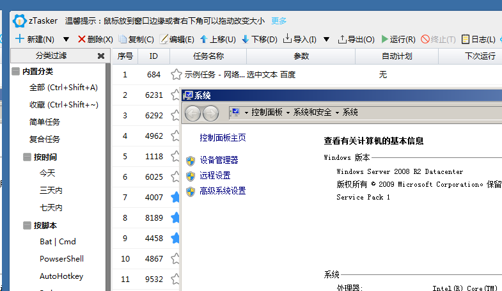Filter tasks by 三天内

coord(51,191)
